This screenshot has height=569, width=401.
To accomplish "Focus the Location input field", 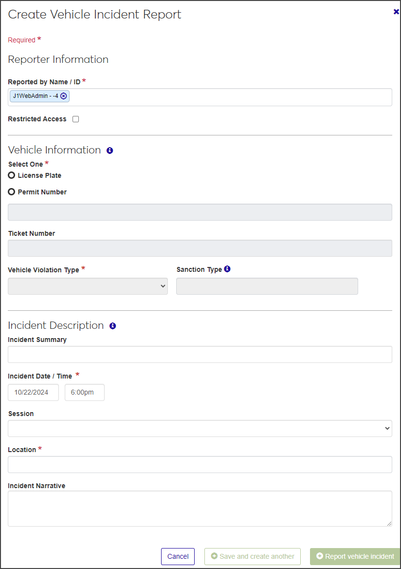I will [x=200, y=464].
